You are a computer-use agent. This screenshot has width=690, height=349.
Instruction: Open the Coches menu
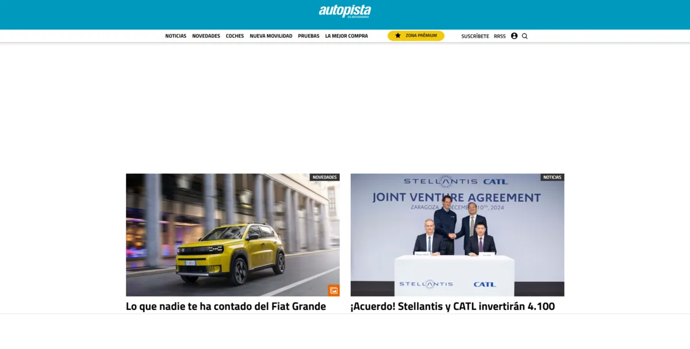(x=235, y=36)
